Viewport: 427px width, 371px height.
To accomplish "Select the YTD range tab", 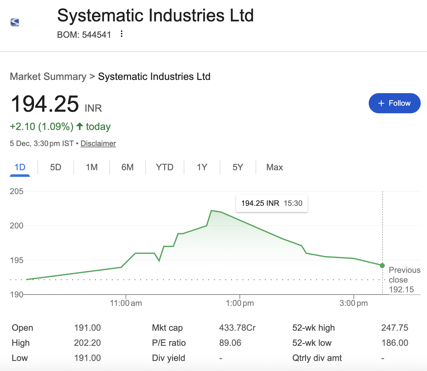I will pyautogui.click(x=164, y=167).
